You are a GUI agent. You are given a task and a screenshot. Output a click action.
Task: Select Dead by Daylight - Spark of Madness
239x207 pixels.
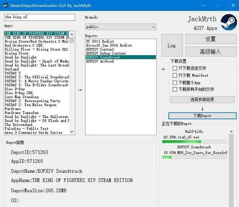click(x=37, y=61)
